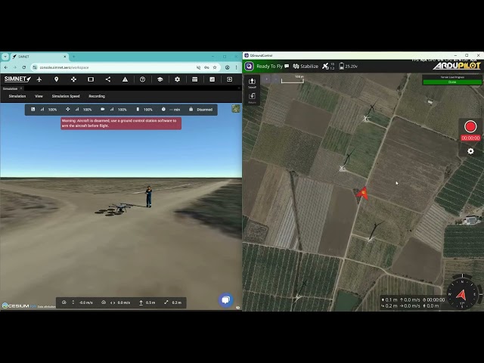The image size is (484, 363).
Task: Select the Simulation workspace tab
Action: coord(10,88)
